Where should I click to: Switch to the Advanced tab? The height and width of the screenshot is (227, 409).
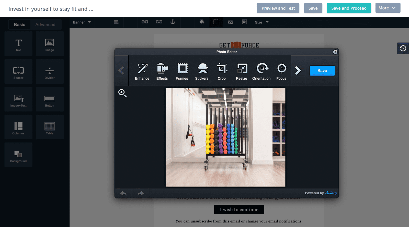pos(45,24)
